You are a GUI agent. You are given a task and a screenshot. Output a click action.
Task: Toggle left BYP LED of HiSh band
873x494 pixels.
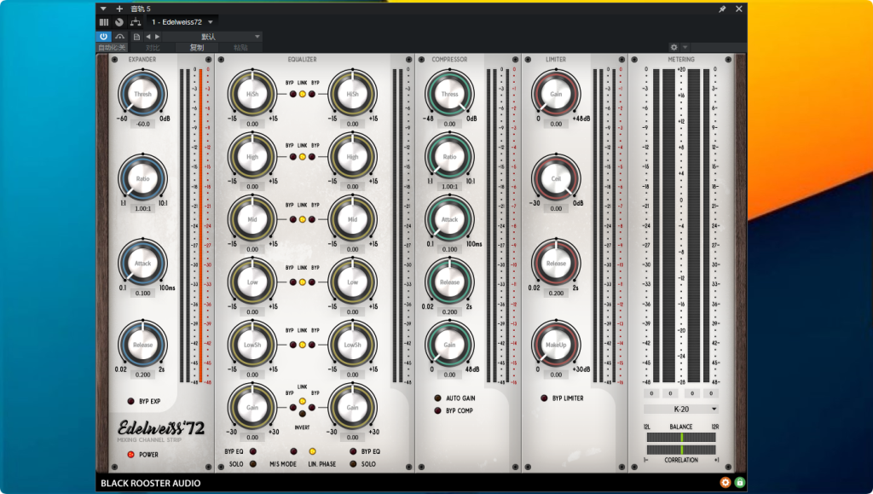pos(293,94)
